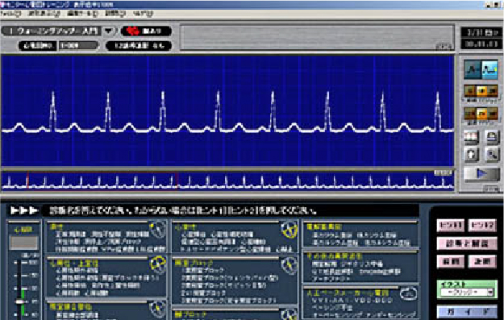The image size is (504, 320).
Task: Click the heart icon in 洞性 panel
Action: pyautogui.click(x=158, y=229)
